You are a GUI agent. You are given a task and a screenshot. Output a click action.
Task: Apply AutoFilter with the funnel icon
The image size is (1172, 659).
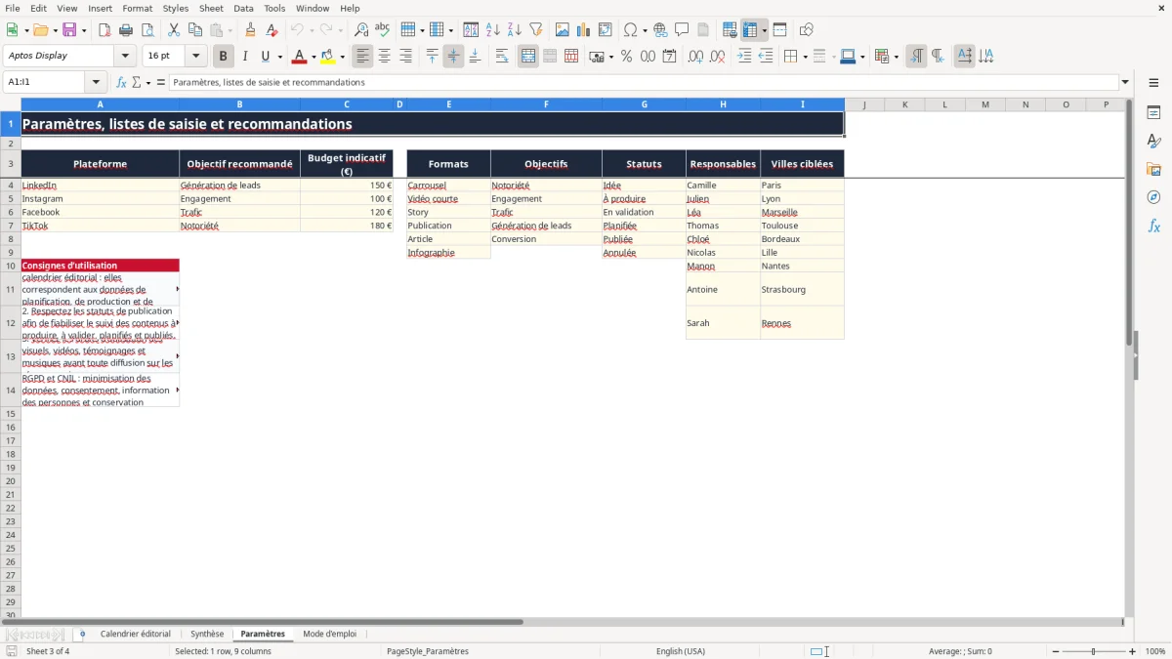coord(536,30)
